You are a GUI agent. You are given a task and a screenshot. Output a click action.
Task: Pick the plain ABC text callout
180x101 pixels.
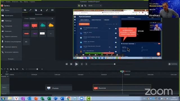[x=26, y=42]
